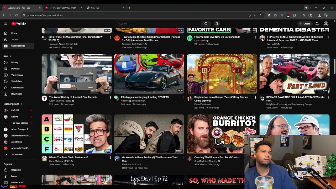Open Cars & Bids channel avatar
The height and width of the screenshot is (189, 336).
pyautogui.click(x=190, y=38)
